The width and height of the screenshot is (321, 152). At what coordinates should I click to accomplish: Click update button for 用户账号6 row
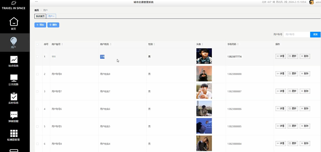click(x=293, y=109)
